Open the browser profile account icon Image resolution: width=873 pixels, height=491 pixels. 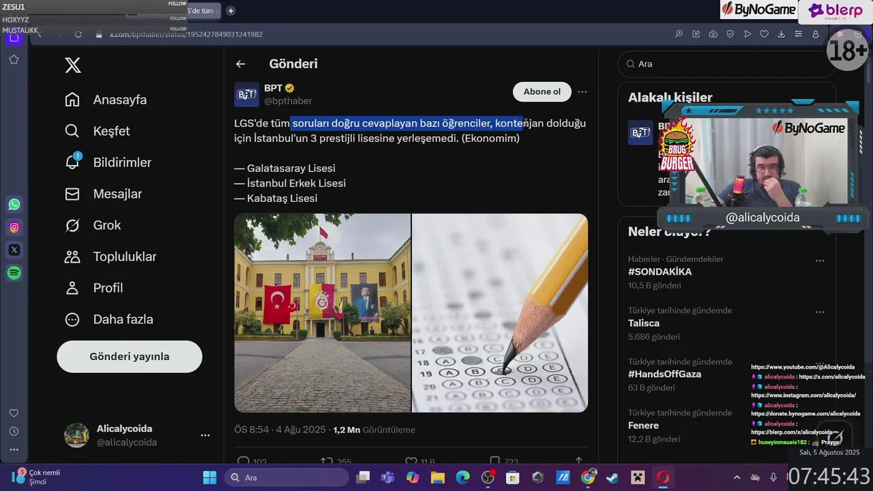click(816, 34)
